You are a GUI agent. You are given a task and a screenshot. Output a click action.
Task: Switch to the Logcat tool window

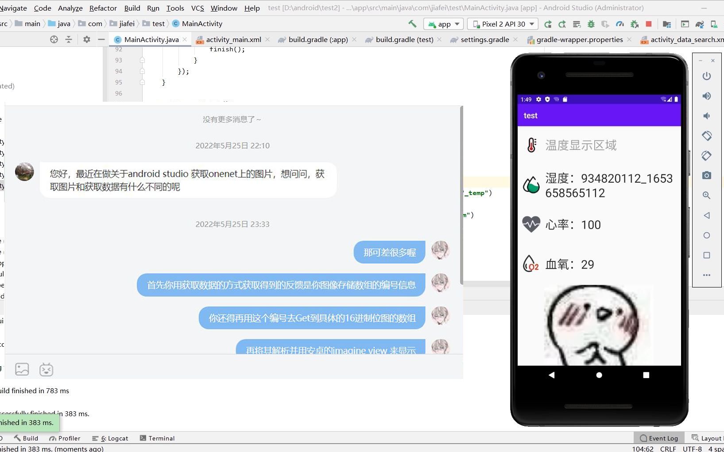(110, 438)
